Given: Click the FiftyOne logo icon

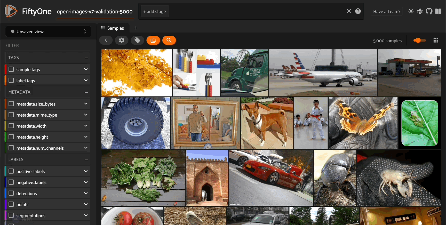Looking at the screenshot, I should tap(11, 11).
